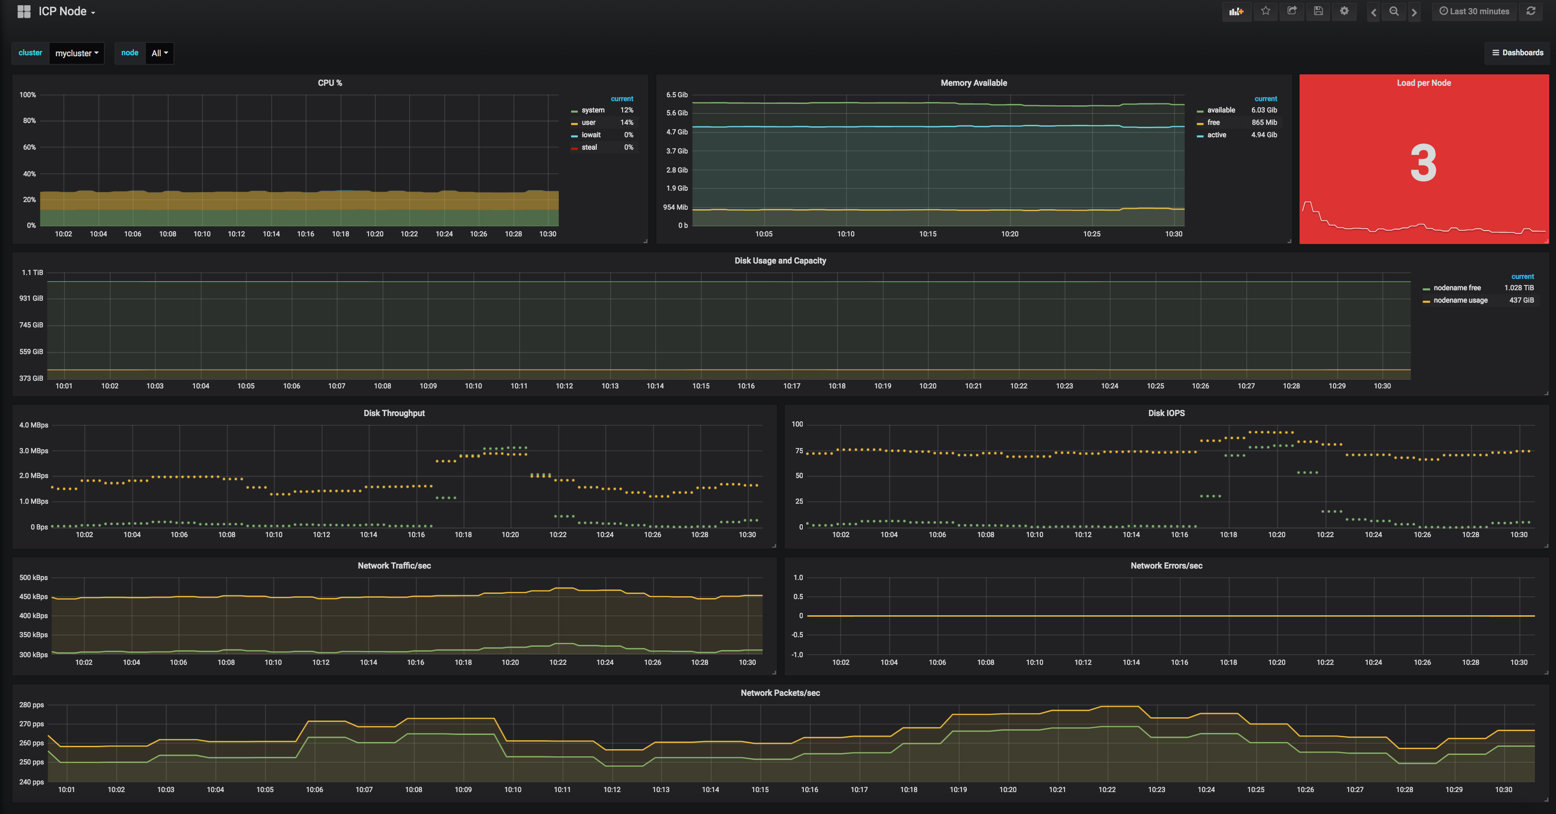Toggle the active memory legend series
The height and width of the screenshot is (814, 1556).
(1216, 135)
